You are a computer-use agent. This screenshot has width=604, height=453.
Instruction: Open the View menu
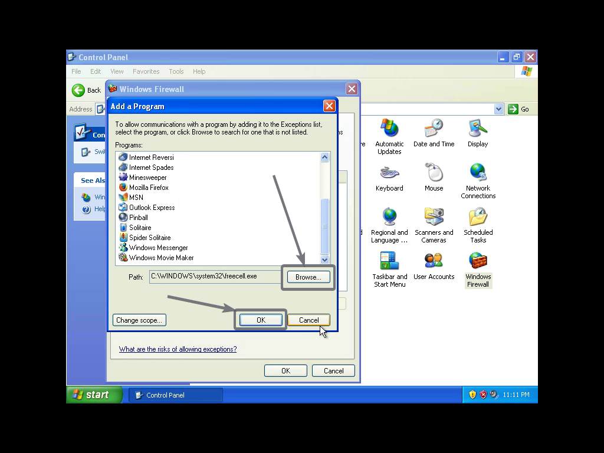point(117,71)
